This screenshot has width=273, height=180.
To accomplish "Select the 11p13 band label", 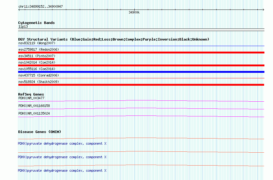I will (23, 27).
